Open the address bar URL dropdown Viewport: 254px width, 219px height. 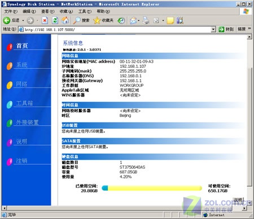tap(213, 29)
